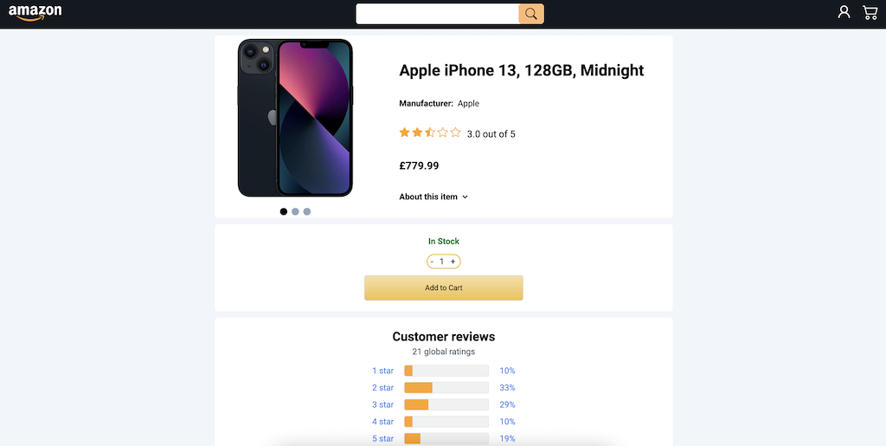Open the shopping cart icon
The width and height of the screenshot is (886, 446).
coord(870,12)
